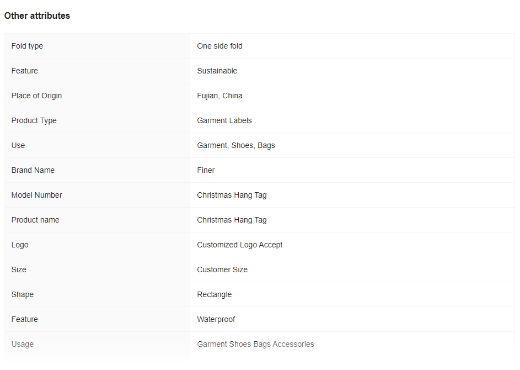Select the 'Sustainable' feature value

[217, 71]
